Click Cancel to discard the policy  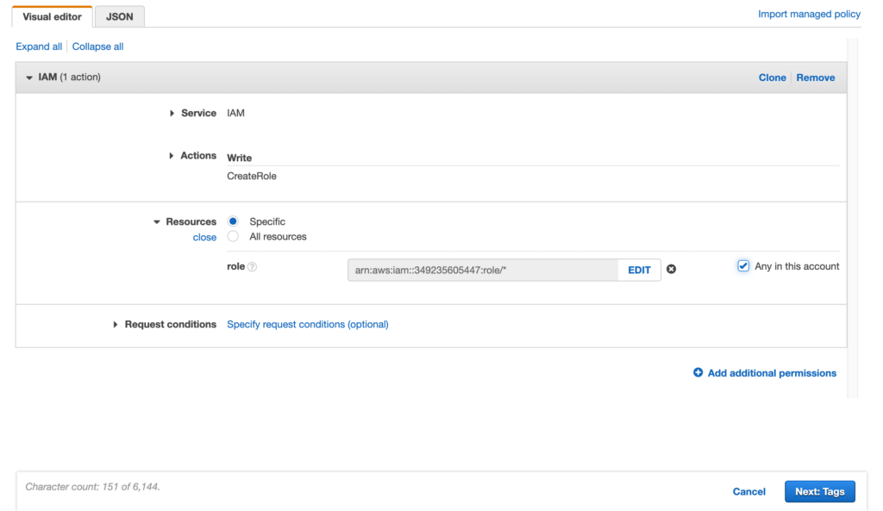click(748, 491)
